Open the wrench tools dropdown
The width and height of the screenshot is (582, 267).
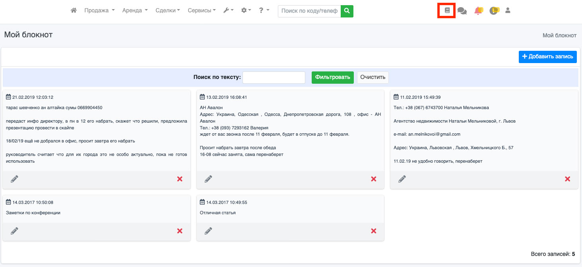coord(228,11)
